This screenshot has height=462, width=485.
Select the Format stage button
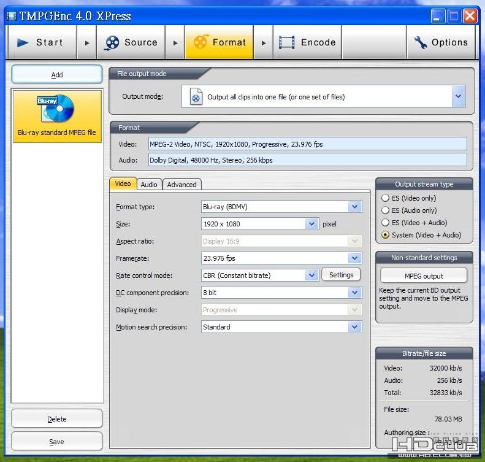219,42
